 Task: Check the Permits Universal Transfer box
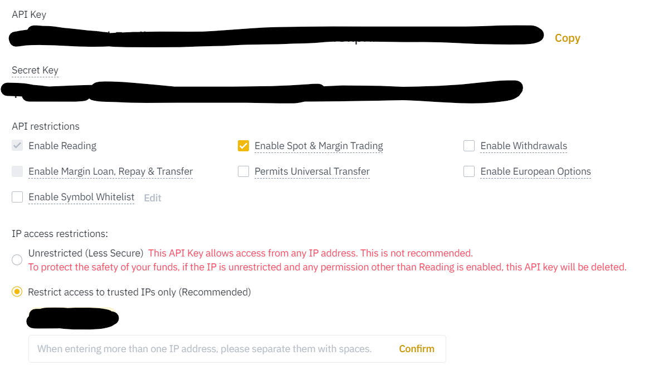[243, 171]
